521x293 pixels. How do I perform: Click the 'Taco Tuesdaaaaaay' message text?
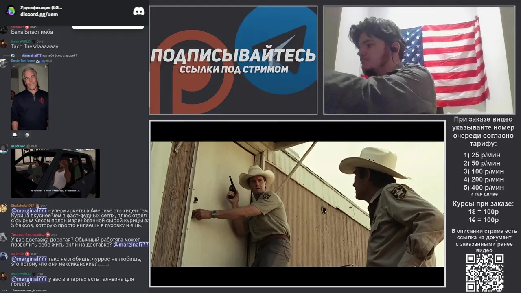coord(35,46)
